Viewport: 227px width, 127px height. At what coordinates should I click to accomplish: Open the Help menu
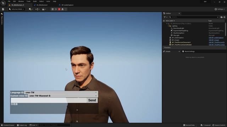click(54, 1)
